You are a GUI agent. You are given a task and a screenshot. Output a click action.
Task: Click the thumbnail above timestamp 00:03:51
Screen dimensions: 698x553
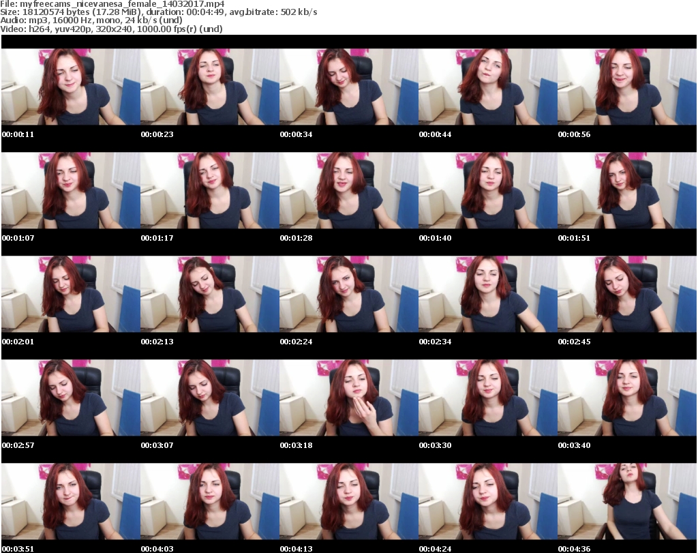point(71,501)
